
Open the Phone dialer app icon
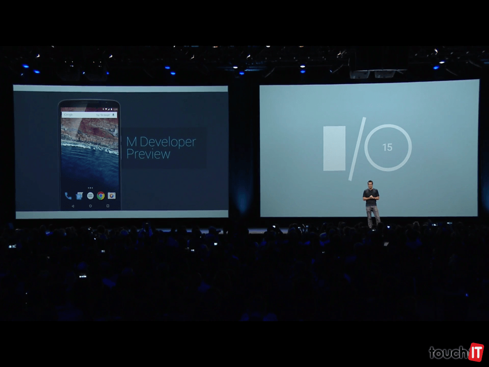click(x=68, y=196)
